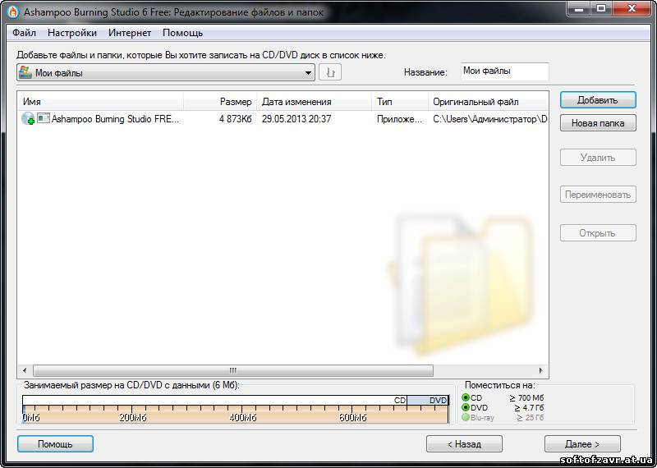Click the Помощь button at bottom left

tap(55, 443)
